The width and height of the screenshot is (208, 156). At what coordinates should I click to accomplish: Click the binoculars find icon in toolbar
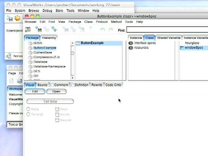(x=39, y=29)
